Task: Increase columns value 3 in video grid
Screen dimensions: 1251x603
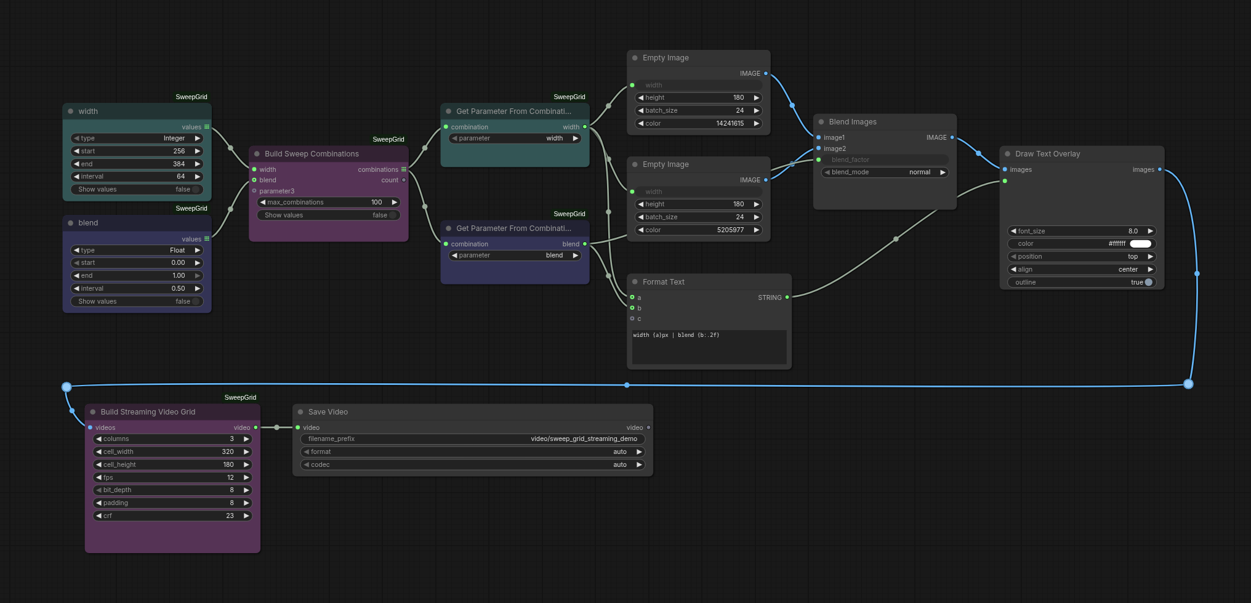Action: (x=246, y=439)
